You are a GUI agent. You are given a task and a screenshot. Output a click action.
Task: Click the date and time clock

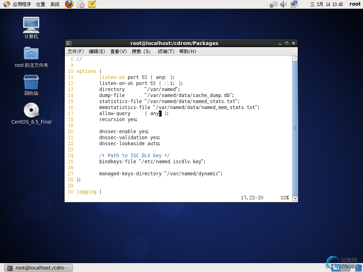pyautogui.click(x=326, y=4)
